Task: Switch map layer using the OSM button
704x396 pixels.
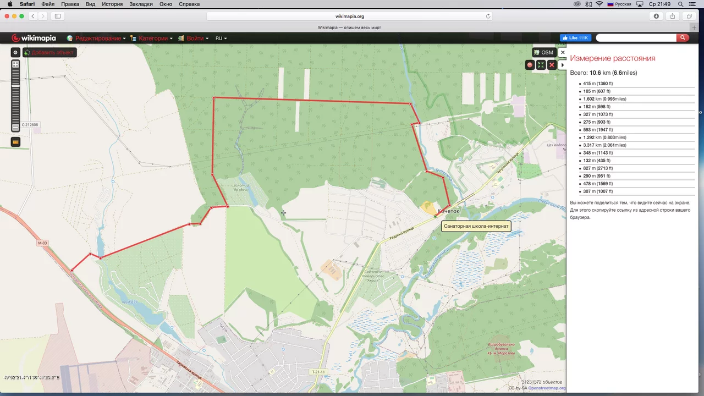Action: tap(543, 52)
